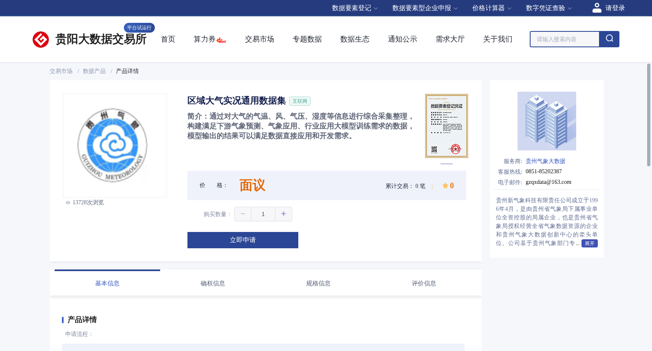This screenshot has height=351, width=652.
Task: Open the 需求大厅 navigation item
Action: click(450, 39)
